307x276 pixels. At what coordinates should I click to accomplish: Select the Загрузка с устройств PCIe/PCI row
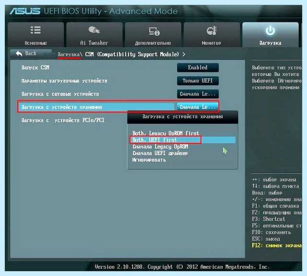pos(63,120)
